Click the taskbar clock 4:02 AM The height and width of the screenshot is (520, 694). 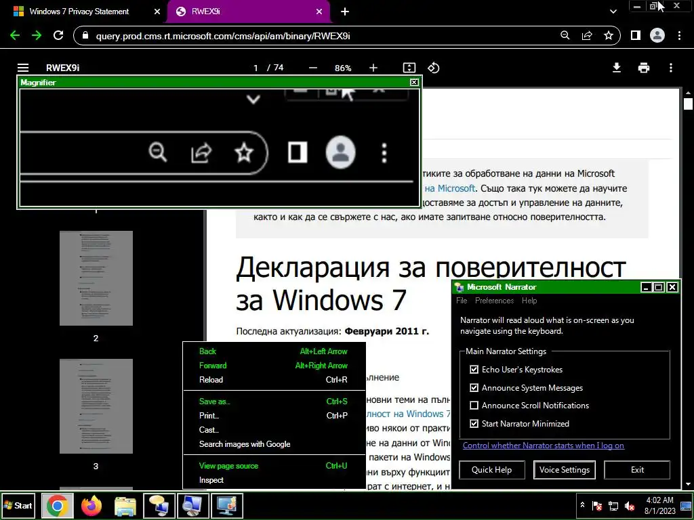pos(659,500)
